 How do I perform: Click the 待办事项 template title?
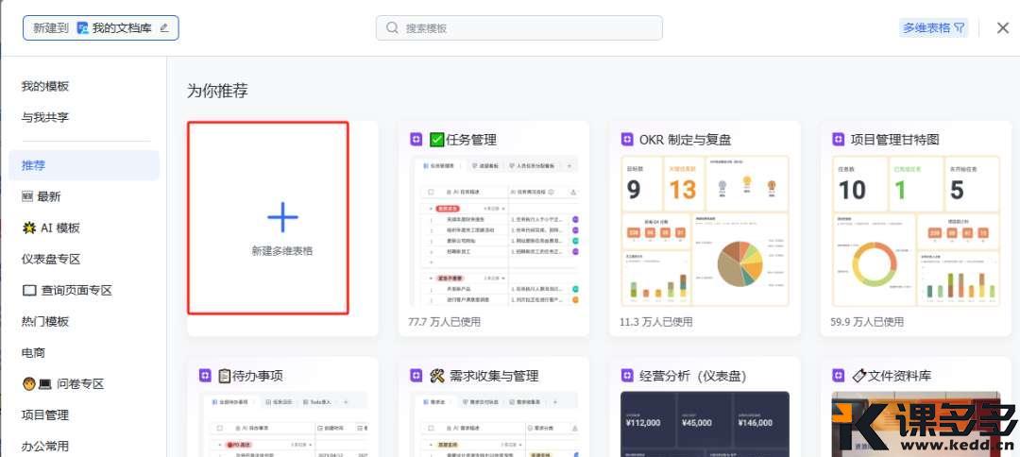258,375
